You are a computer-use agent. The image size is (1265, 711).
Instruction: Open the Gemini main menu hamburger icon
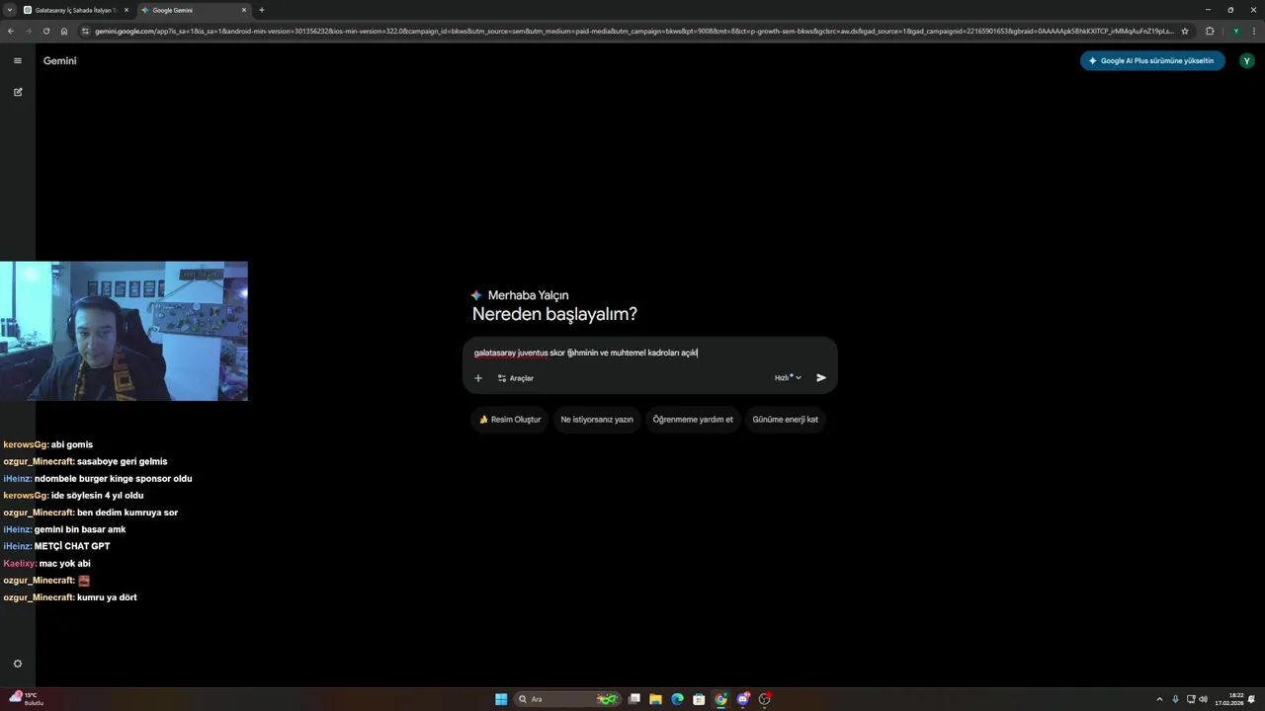[x=17, y=61]
